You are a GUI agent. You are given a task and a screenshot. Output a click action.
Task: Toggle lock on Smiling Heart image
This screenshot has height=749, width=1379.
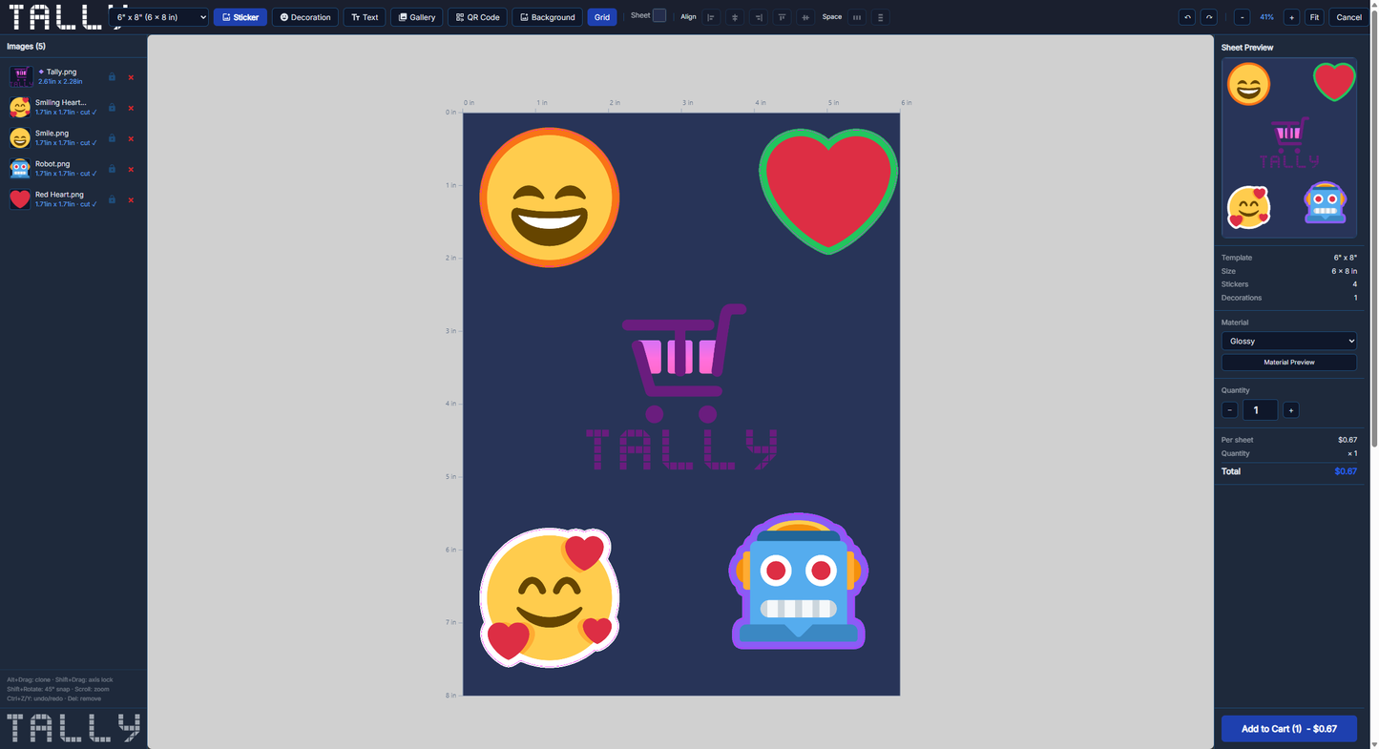tap(112, 108)
